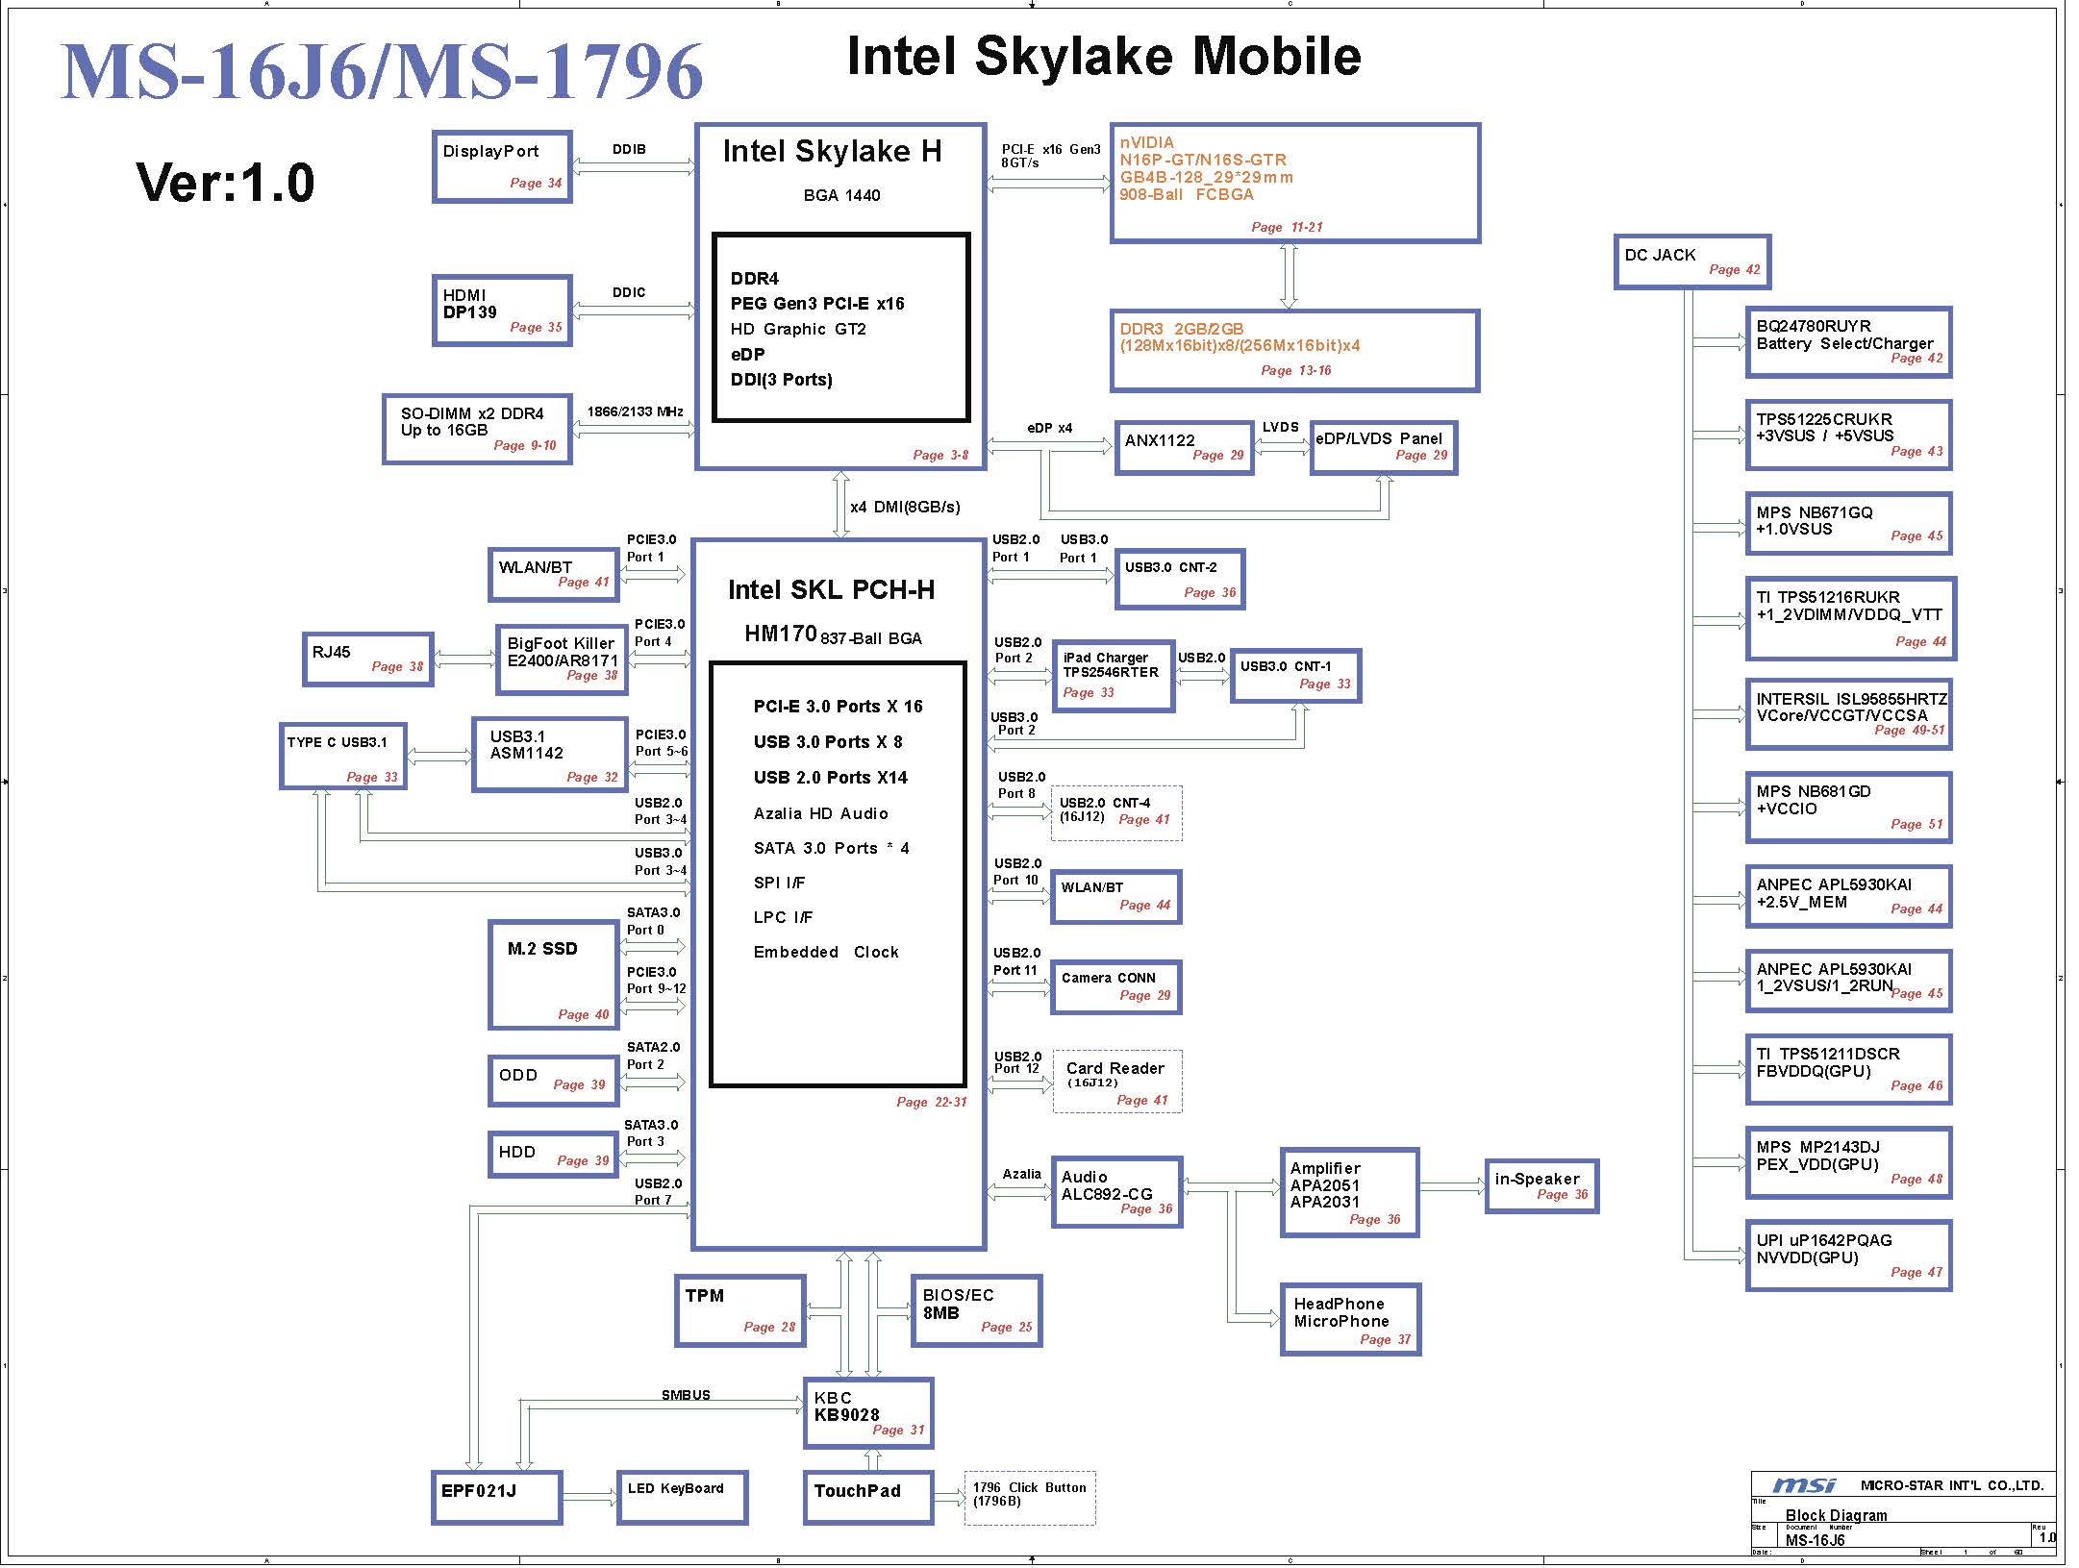Select the Amplifier APA2051/APA2031 block
2079x1568 pixels.
tap(1349, 1192)
